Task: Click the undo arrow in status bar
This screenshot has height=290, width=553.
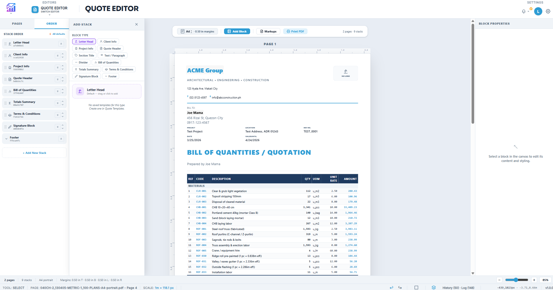Action: (x=392, y=288)
